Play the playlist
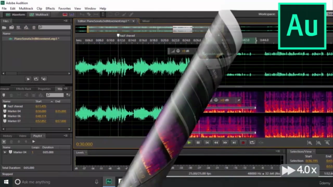 (33, 142)
